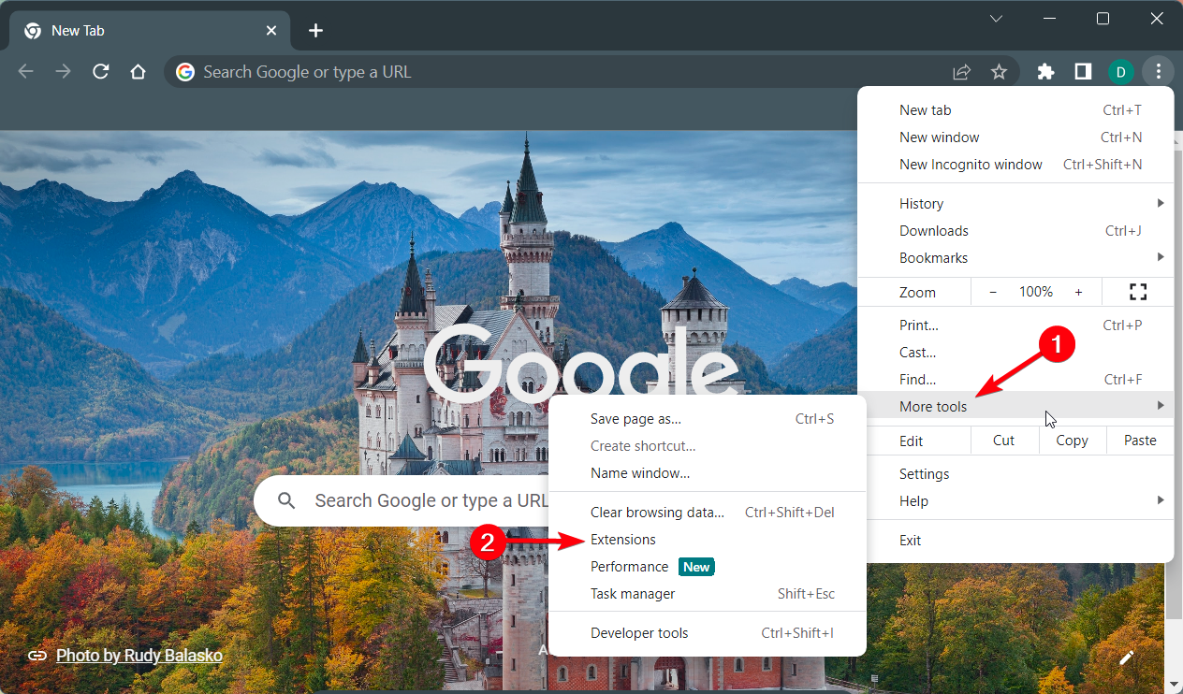This screenshot has height=694, width=1183.
Task: Select Save page as in submenu
Action: 708,419
